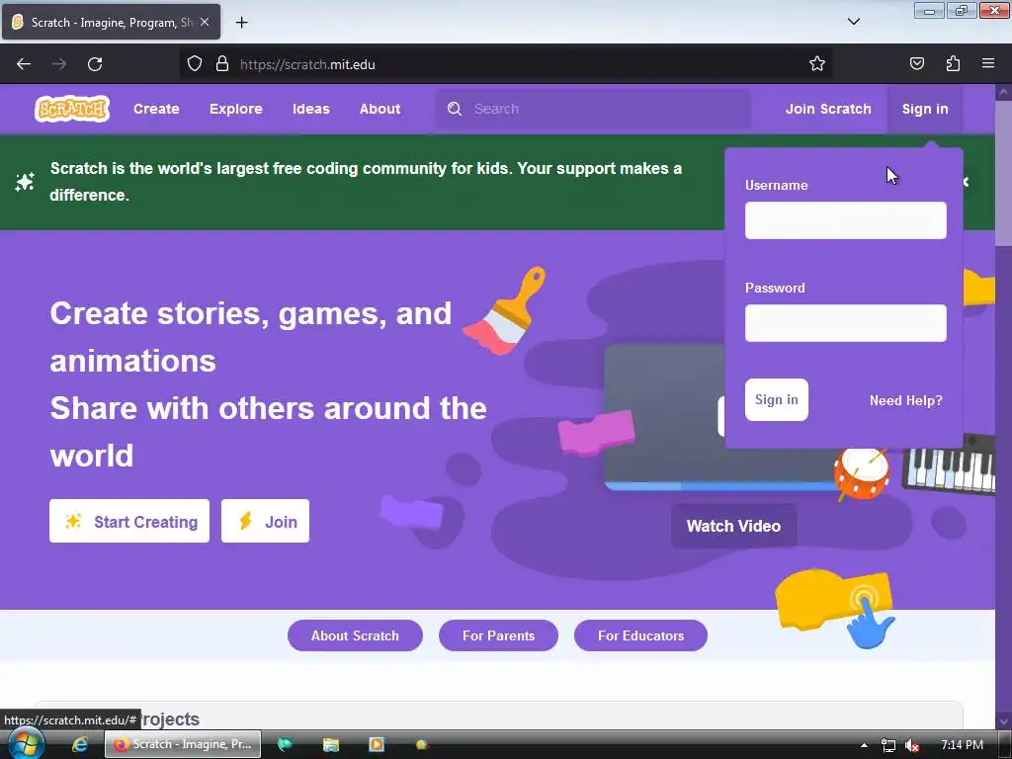Focus the Scratch Search field
Image resolution: width=1012 pixels, height=759 pixels.
tap(593, 109)
